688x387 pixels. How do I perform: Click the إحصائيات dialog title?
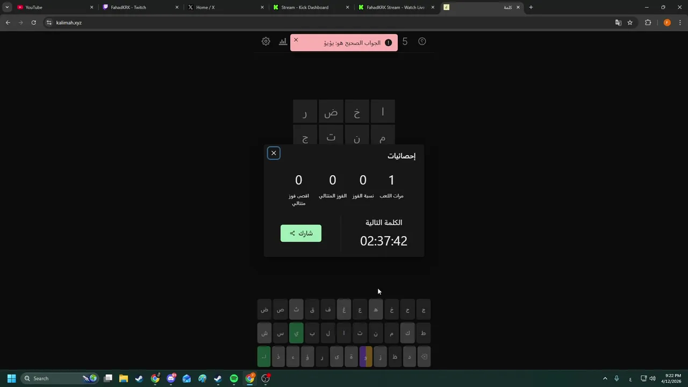[402, 156]
